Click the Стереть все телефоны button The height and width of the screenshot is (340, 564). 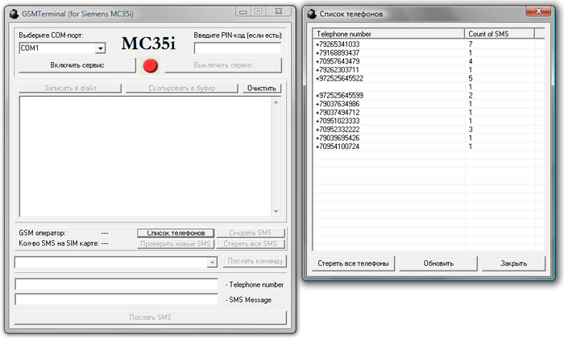[353, 263]
